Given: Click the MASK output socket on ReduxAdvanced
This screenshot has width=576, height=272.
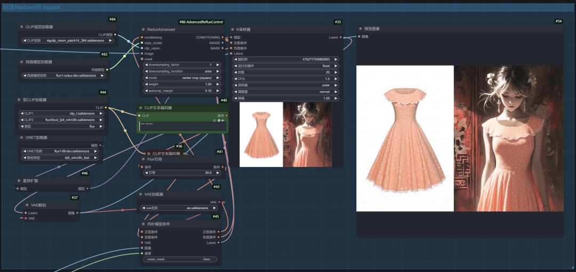Looking at the screenshot, I should [222, 48].
